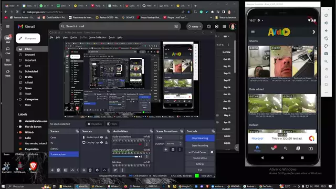Delete source using Sources trash icon
Viewport: 336px width, 189px height.
click(90, 170)
